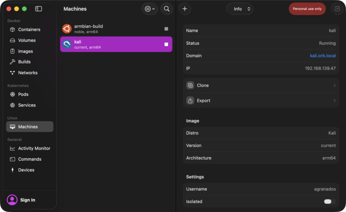Select the armbian-build machine name
The width and height of the screenshot is (346, 212).
pos(88,26)
